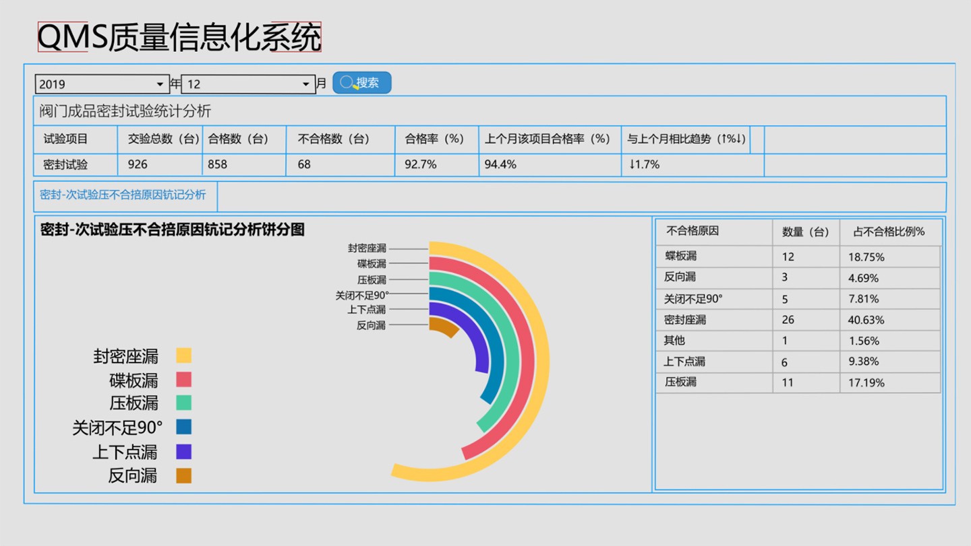
Task: Click the 蝶板漏 row in defect table
Action: (x=681, y=257)
